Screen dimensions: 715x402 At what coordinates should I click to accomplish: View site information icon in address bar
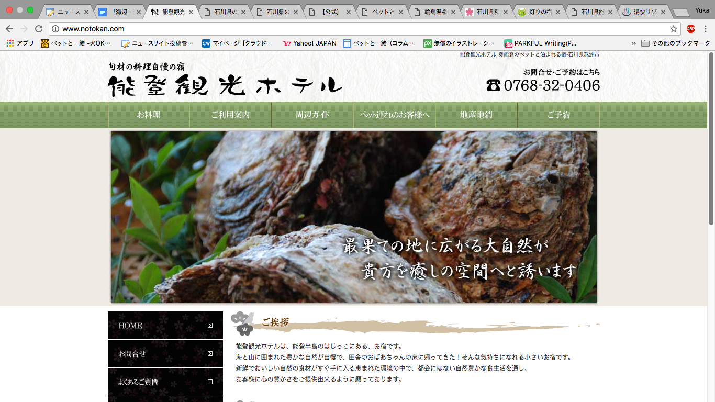[56, 29]
